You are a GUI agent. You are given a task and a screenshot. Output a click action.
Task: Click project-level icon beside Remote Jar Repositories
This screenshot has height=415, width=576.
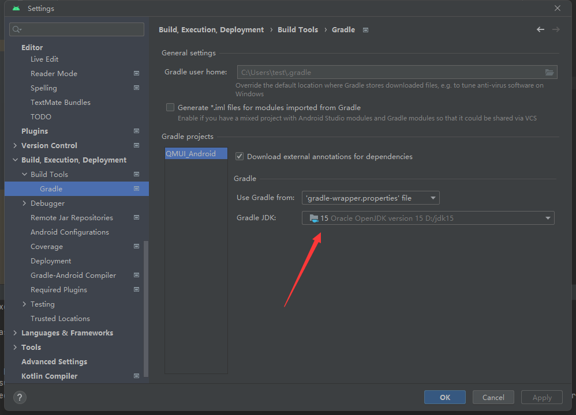click(x=136, y=218)
